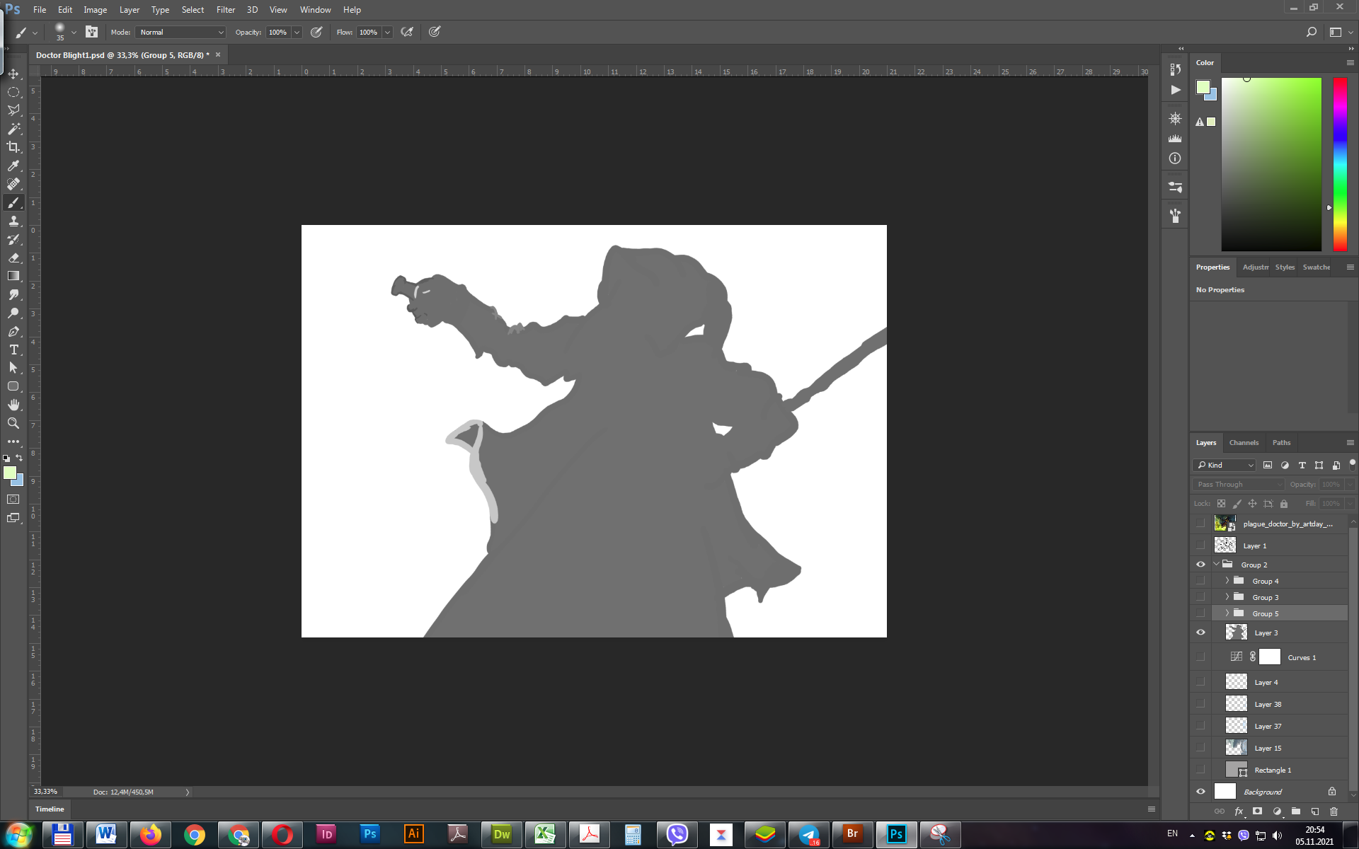Select the History Brush tool
Viewport: 1359px width, 849px height.
pyautogui.click(x=13, y=239)
